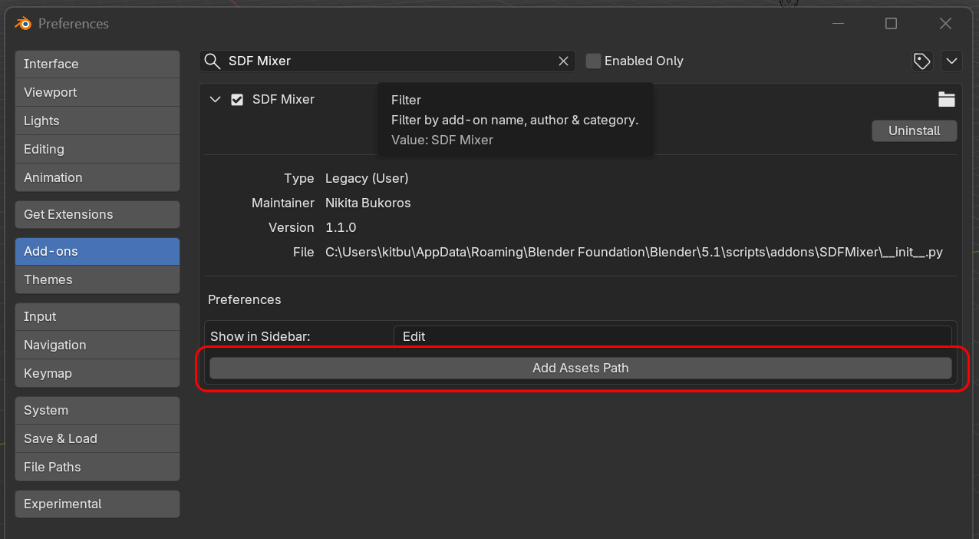Close the Preferences window
The image size is (979, 539).
pyautogui.click(x=945, y=24)
